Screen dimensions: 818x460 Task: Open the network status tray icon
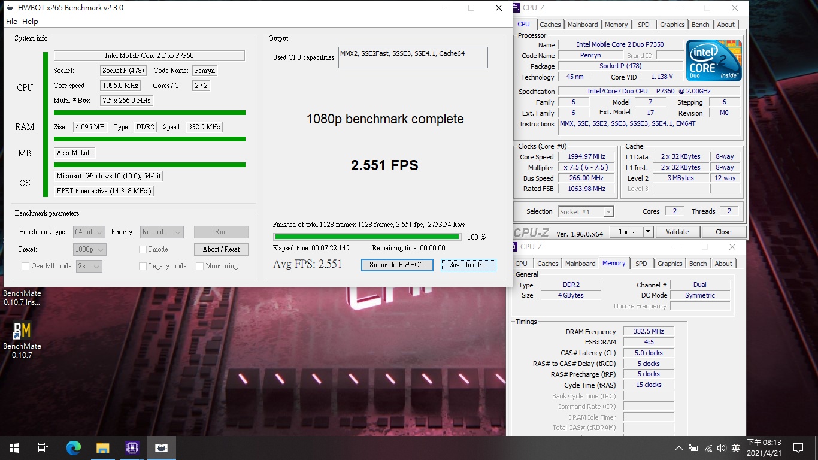(708, 448)
